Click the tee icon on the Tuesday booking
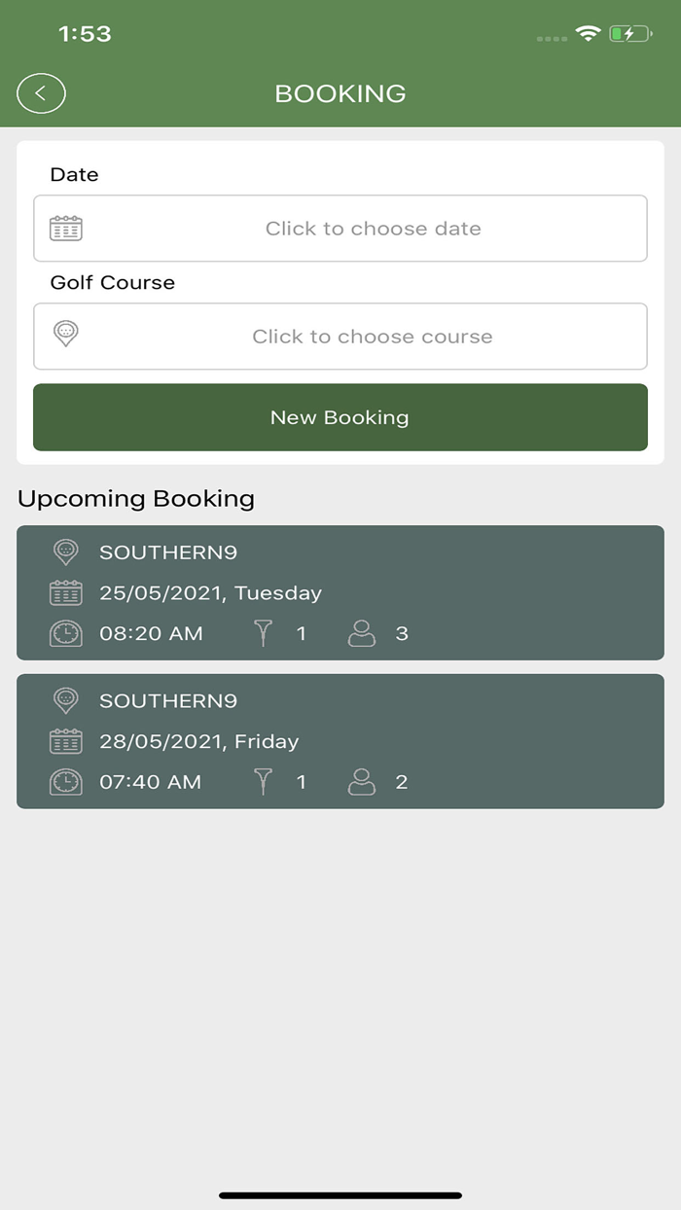 pyautogui.click(x=263, y=632)
